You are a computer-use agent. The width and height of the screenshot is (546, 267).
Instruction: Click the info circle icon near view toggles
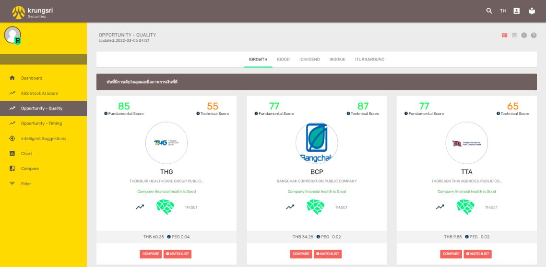[524, 35]
